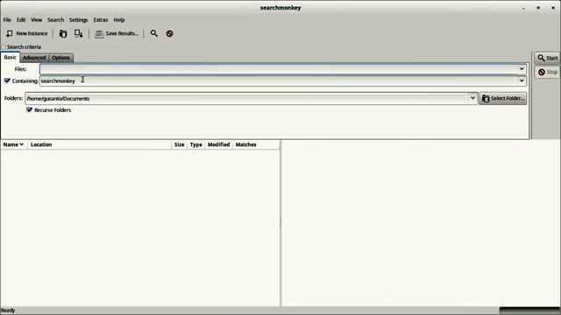Toggle the Containing checkbox

(7, 81)
